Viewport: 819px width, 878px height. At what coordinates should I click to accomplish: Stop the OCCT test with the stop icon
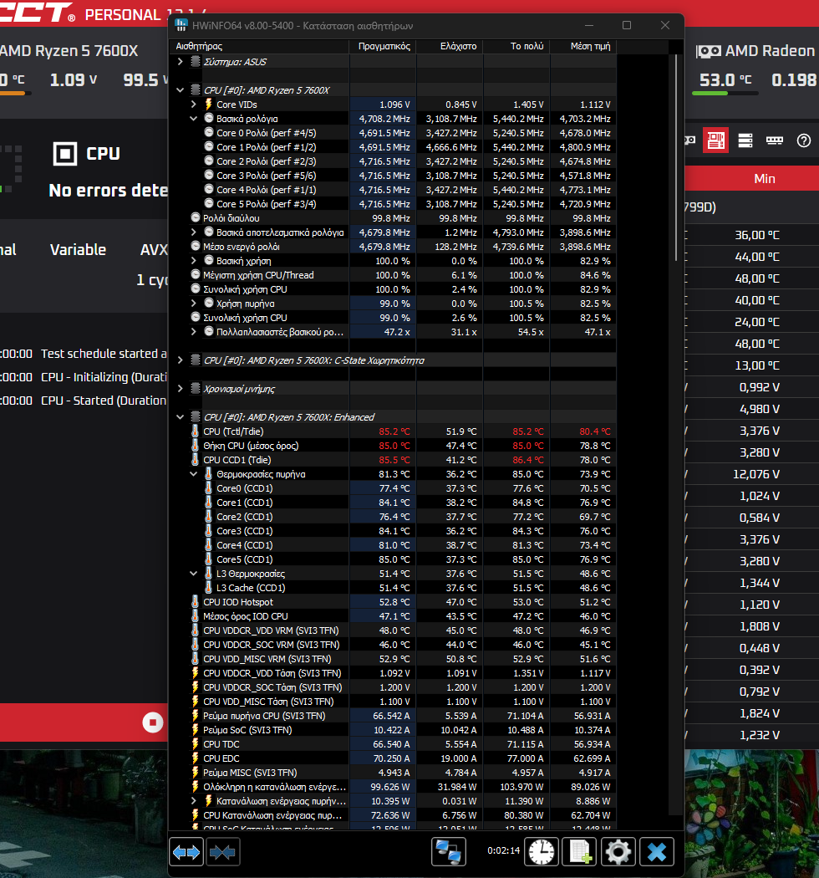(x=152, y=722)
